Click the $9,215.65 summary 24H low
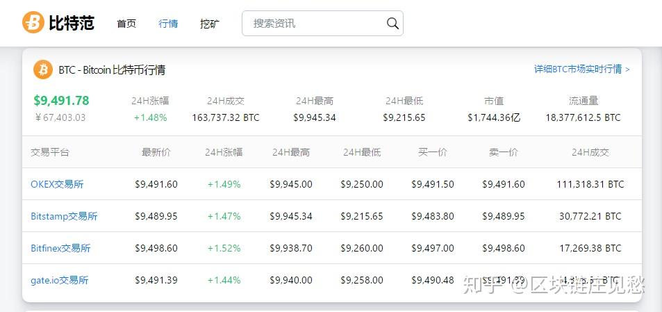Image resolution: width=662 pixels, height=312 pixels. tap(404, 118)
